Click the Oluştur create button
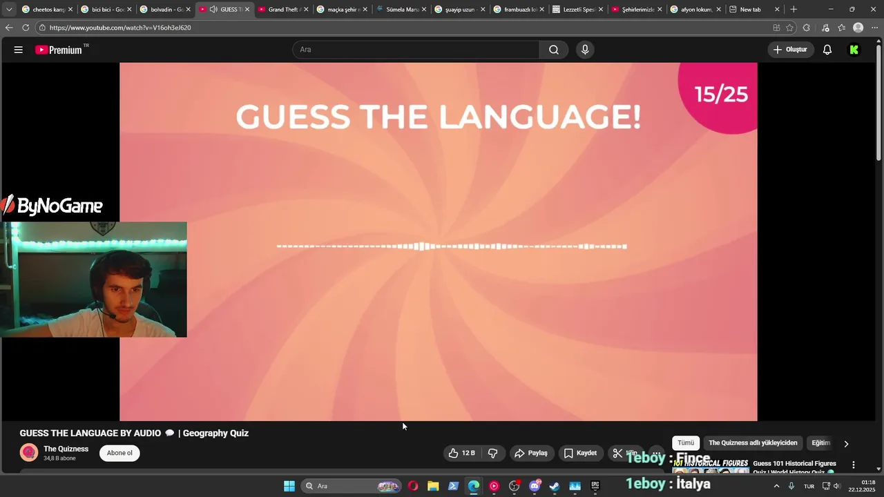The height and width of the screenshot is (497, 884). tap(791, 50)
